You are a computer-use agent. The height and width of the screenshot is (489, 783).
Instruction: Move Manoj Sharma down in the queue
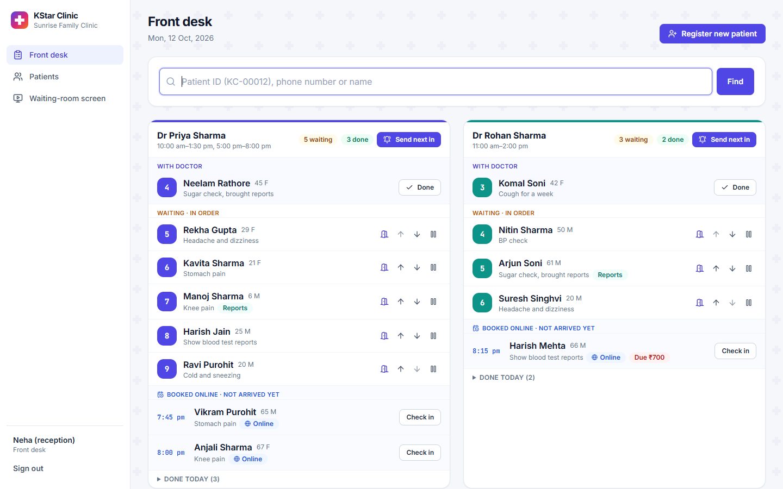tap(417, 302)
